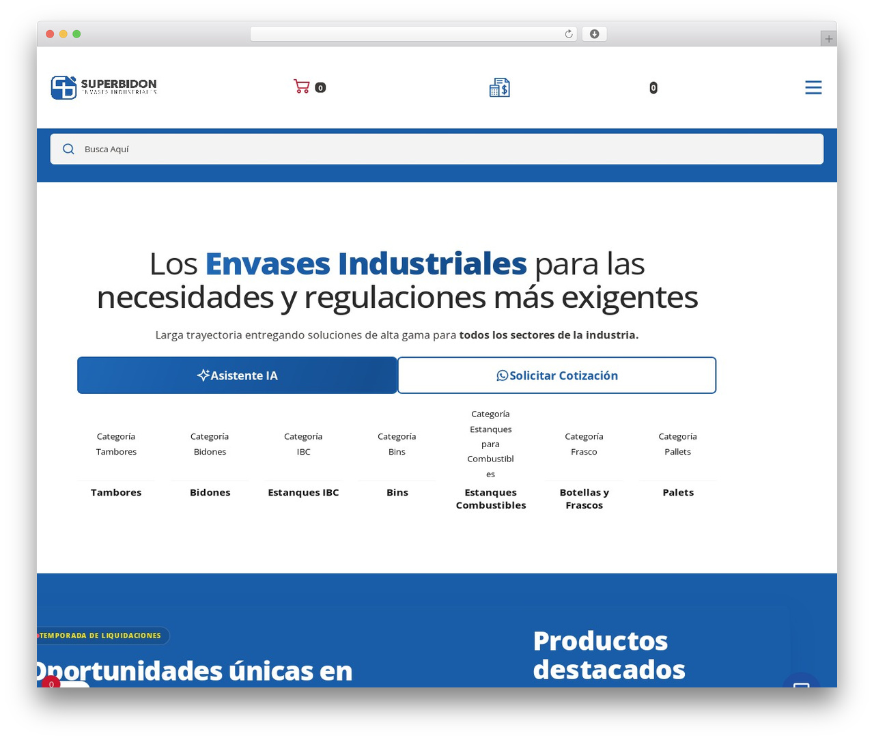The height and width of the screenshot is (740, 874).
Task: Click the 'Categoría Bidones' image placeholder
Action: tap(210, 444)
